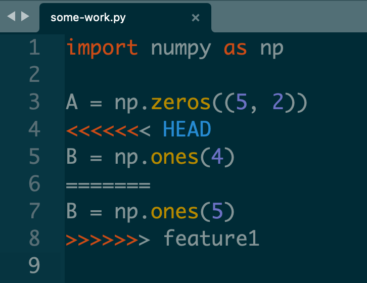
Task: Click line number 9 in gutter
Action: coord(35,265)
